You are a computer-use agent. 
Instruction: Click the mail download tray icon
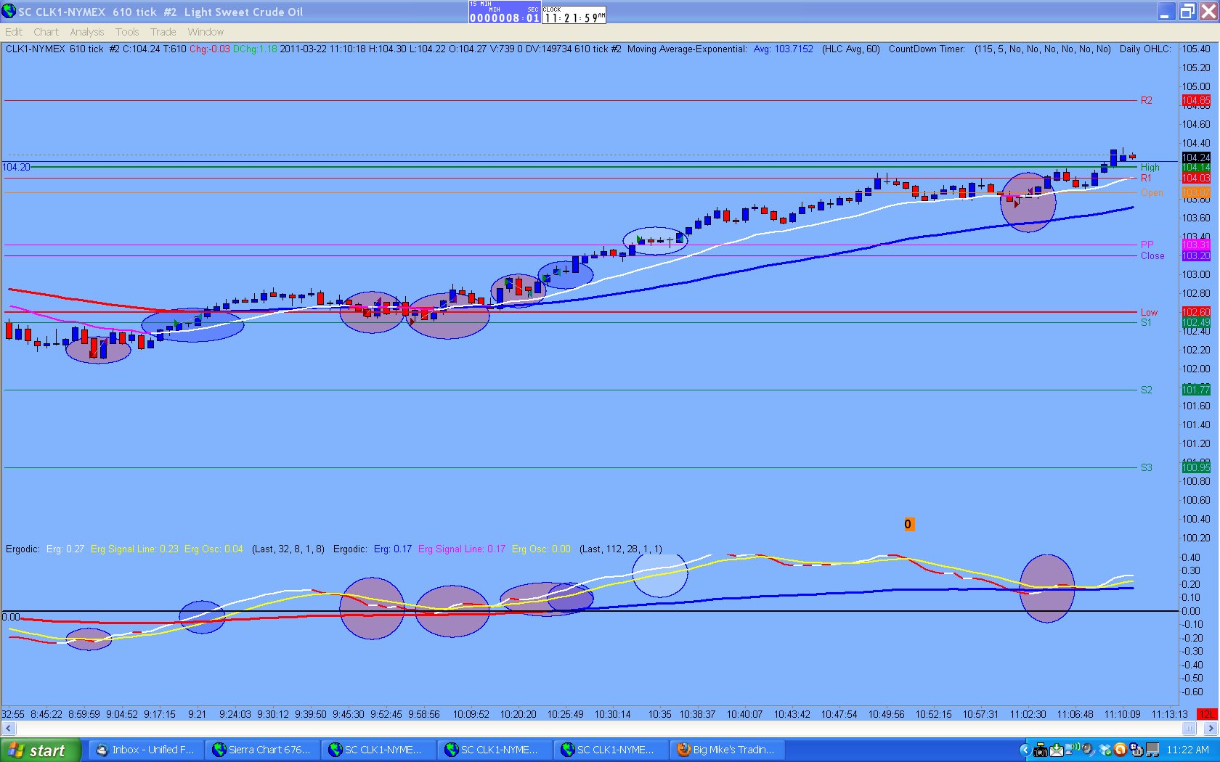point(1057,750)
